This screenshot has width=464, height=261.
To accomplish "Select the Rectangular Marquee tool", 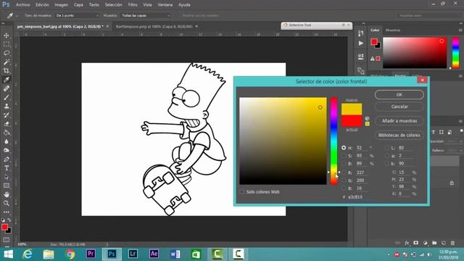I will coord(7,44).
